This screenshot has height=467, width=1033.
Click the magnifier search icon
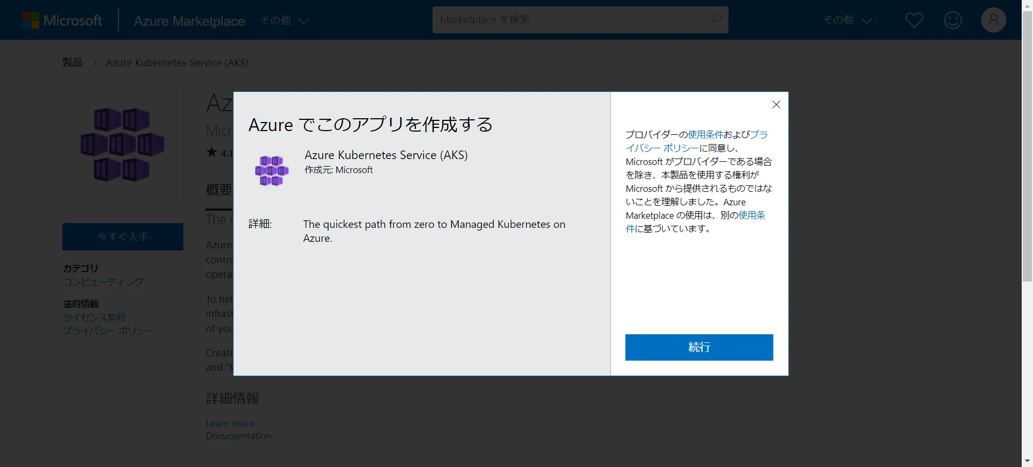click(715, 19)
